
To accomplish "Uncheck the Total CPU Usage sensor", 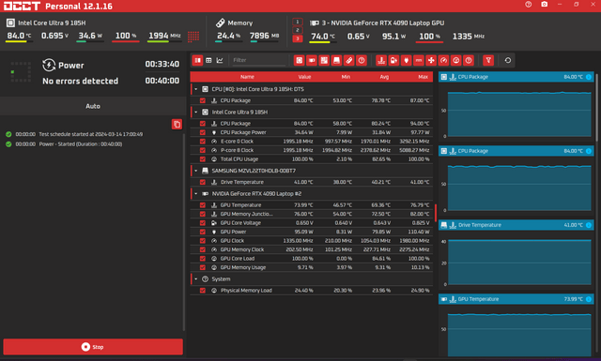I will 203,159.
